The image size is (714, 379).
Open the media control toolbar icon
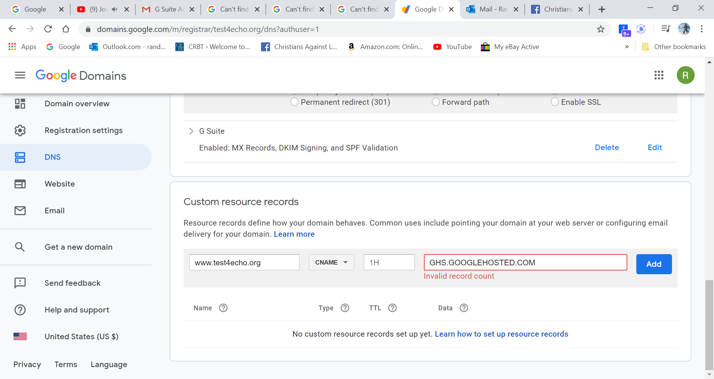tap(665, 29)
